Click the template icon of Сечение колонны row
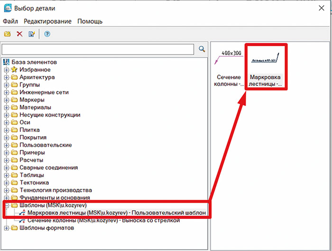The width and height of the screenshot is (332, 251). tap(22, 221)
